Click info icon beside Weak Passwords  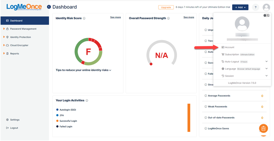pyautogui.click(x=206, y=106)
